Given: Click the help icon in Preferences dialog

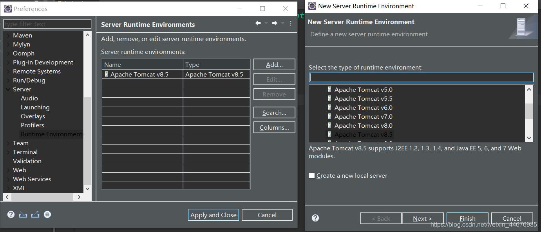Looking at the screenshot, I should [11, 214].
